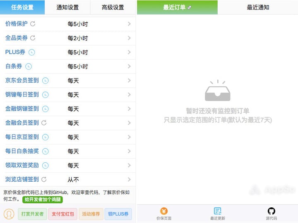Click the refresh icon next to 价格保护
The width and height of the screenshot is (298, 223).
pyautogui.click(x=33, y=24)
